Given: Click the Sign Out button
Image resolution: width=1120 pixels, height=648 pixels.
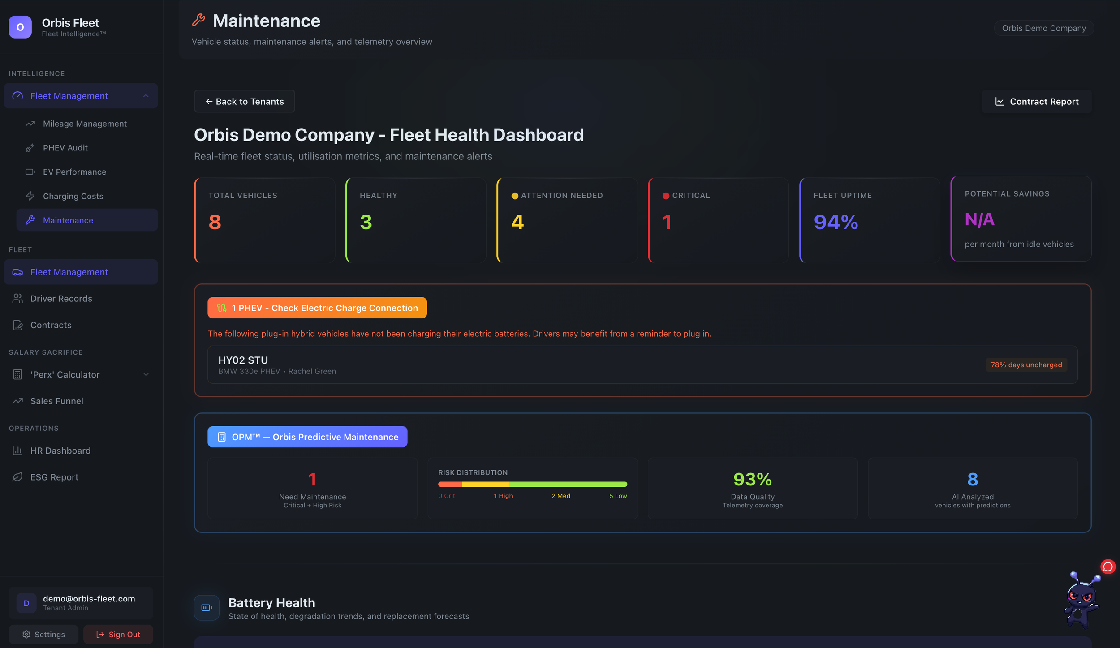Looking at the screenshot, I should tap(118, 634).
